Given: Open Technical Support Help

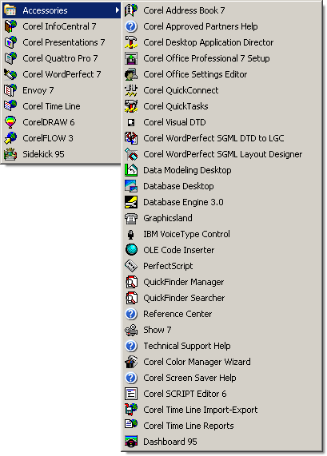Looking at the screenshot, I should coord(222,346).
